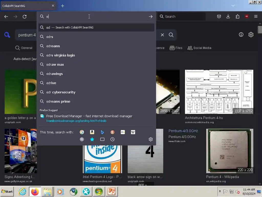The height and width of the screenshot is (197, 262).
Task: Open search settings gear in dropdown
Action: coord(150,139)
